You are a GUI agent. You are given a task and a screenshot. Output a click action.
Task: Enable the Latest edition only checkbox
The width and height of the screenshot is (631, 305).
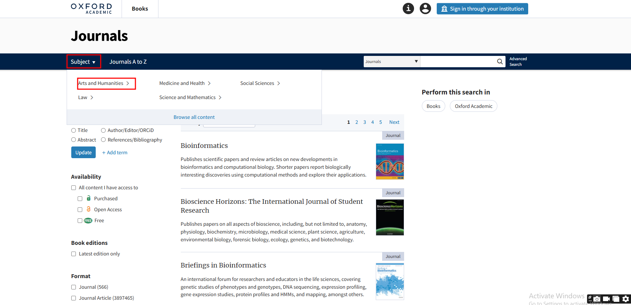74,254
